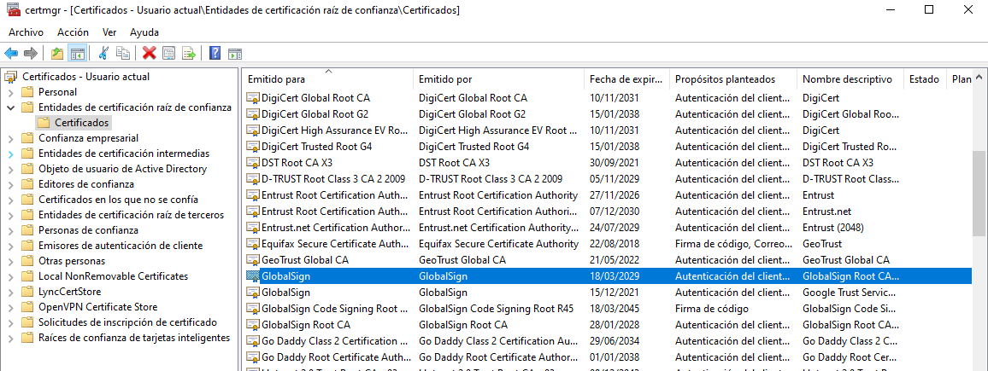Select the OpenVPN Certificate Store folder
Viewport: 988px width, 371px height.
click(x=97, y=307)
